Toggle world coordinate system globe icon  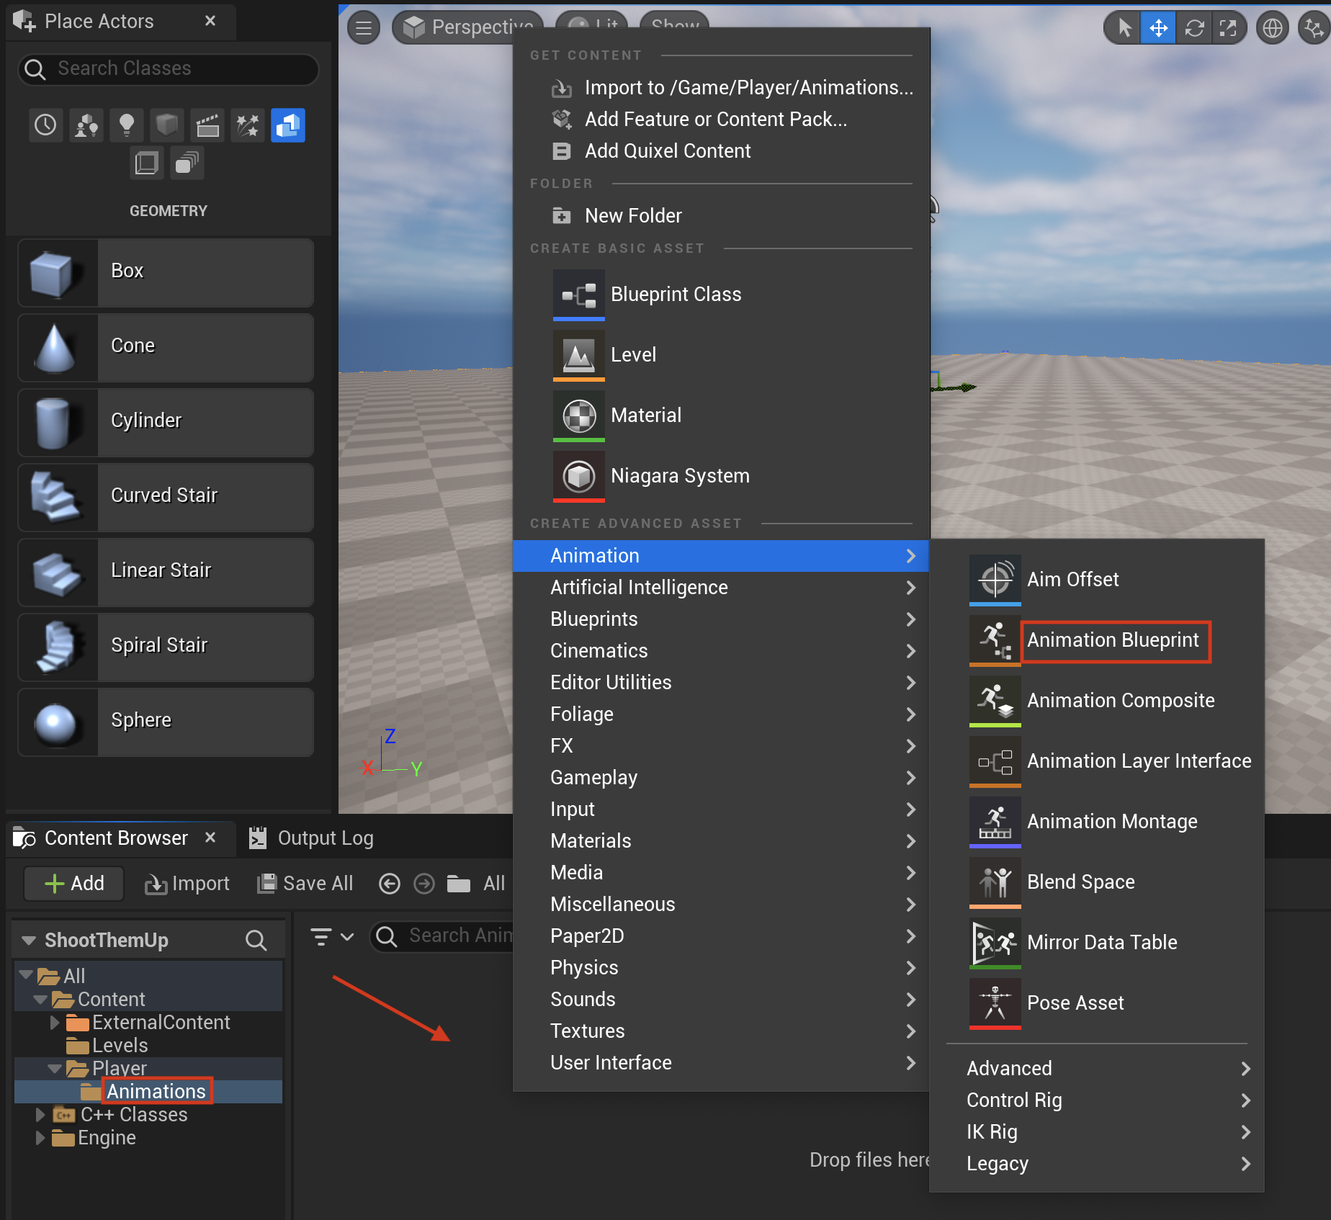pyautogui.click(x=1273, y=28)
